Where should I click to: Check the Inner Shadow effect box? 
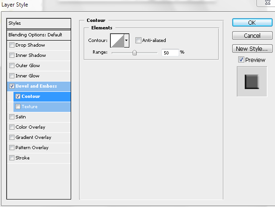12,55
